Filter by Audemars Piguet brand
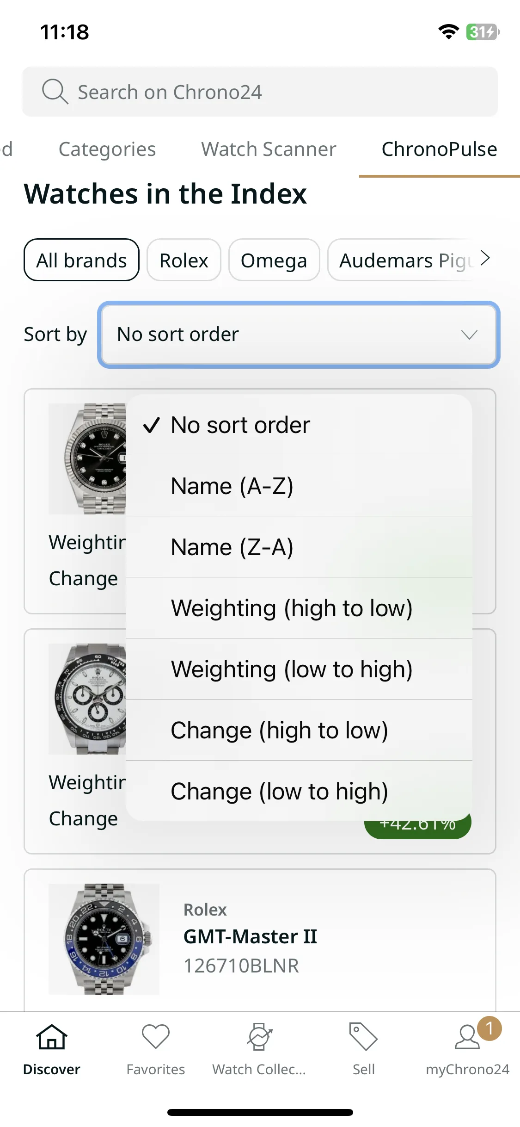This screenshot has height=1127, width=520. pyautogui.click(x=407, y=260)
